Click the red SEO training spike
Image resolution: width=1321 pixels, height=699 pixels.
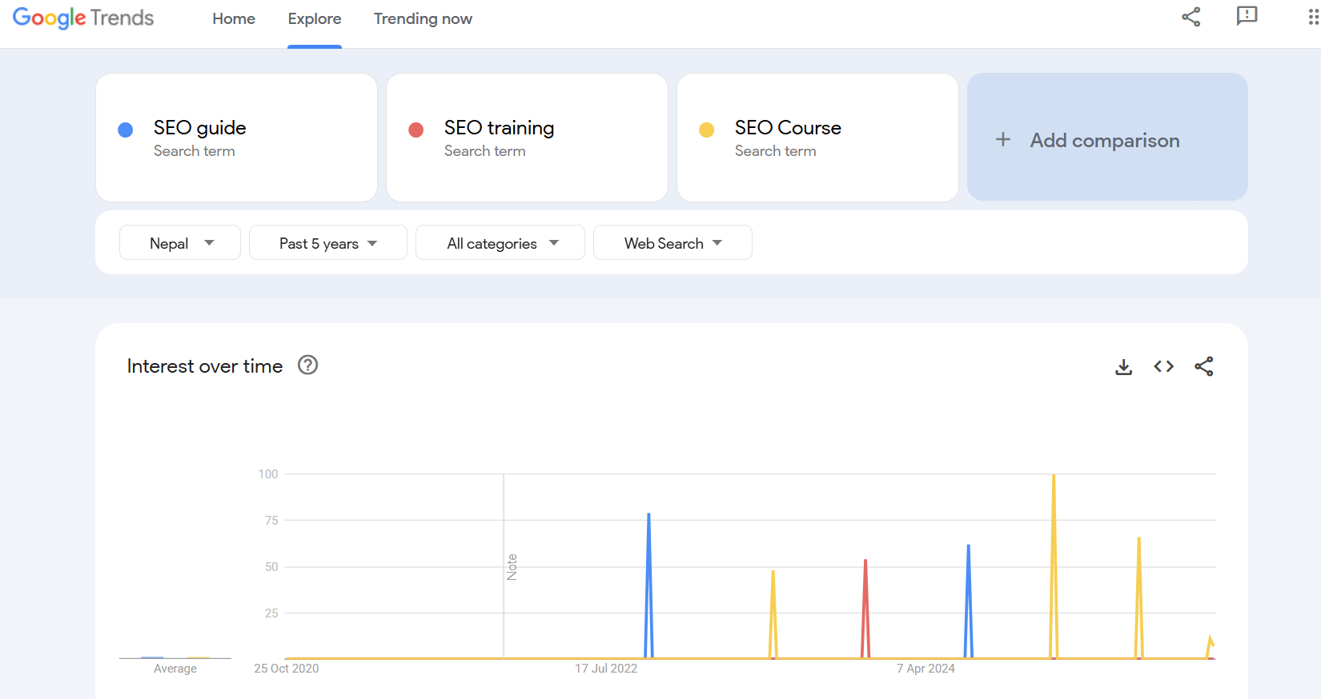[865, 609]
